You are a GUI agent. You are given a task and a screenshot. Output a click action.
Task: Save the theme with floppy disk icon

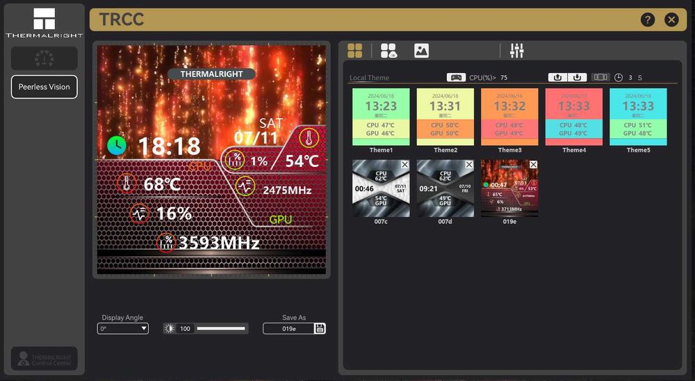point(320,329)
